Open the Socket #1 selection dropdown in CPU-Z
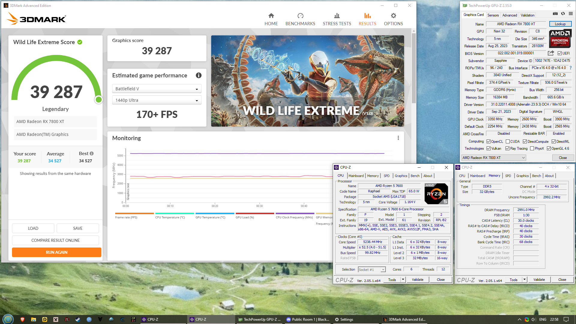Viewport: 576px width, 324px height. pos(372,270)
